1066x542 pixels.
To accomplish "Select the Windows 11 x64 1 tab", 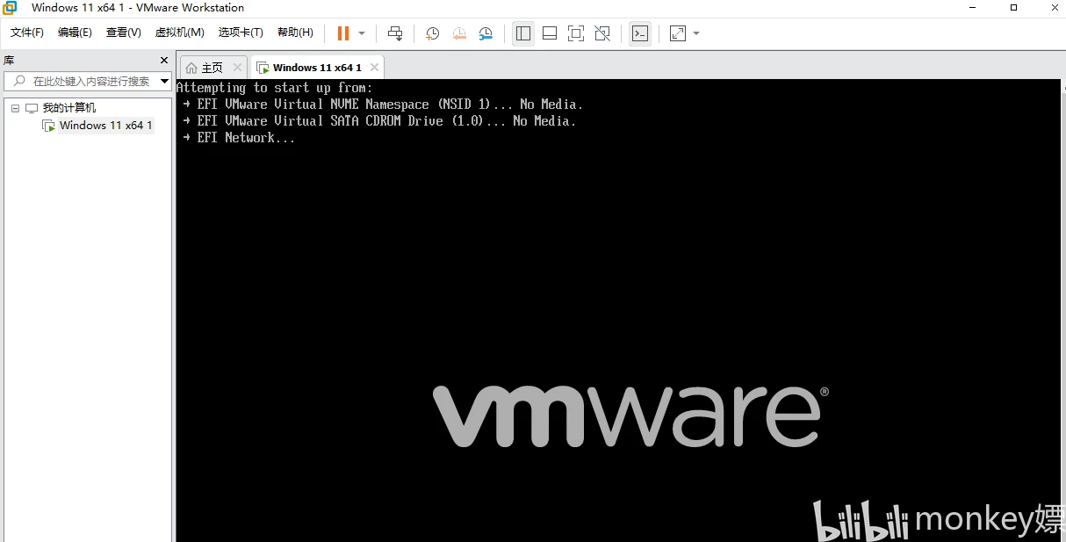I will 317,68.
